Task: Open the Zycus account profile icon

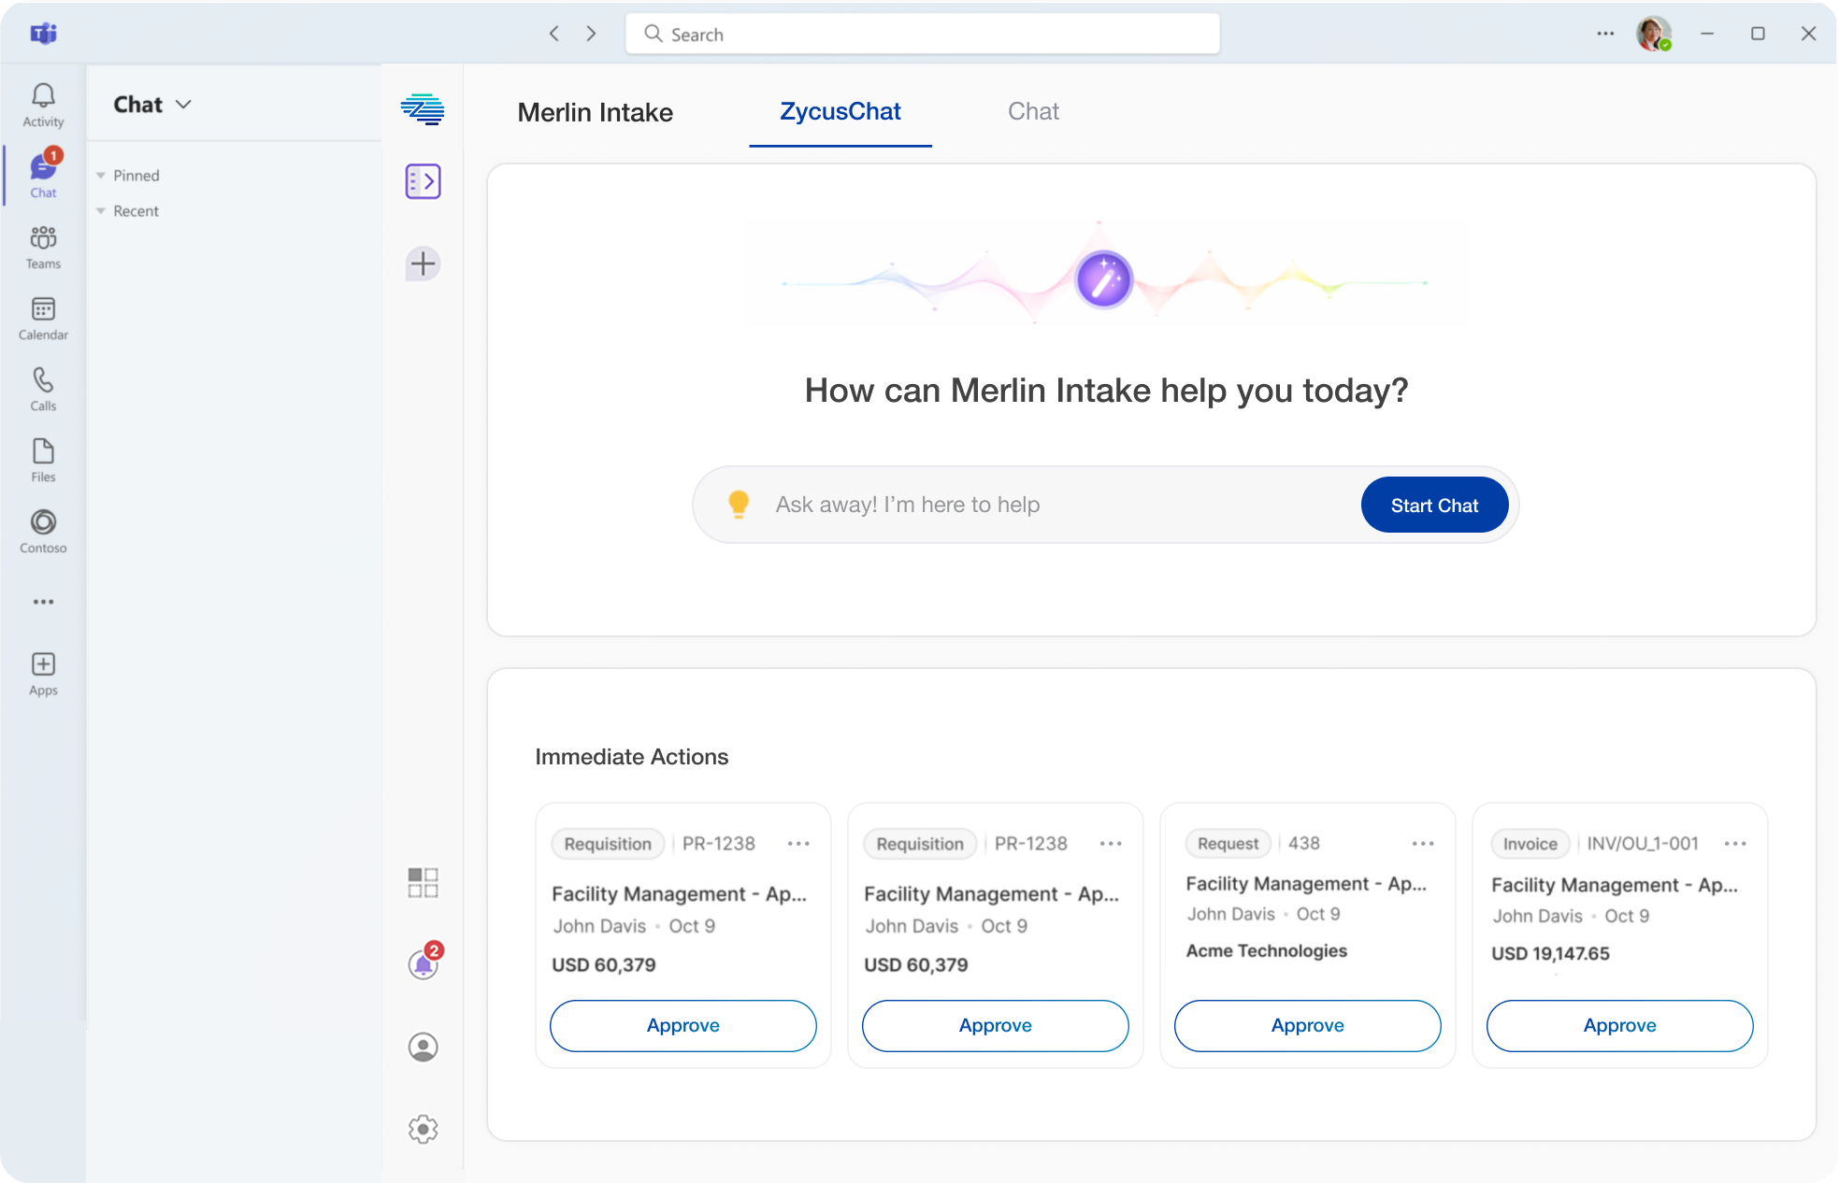Action: 423,1047
